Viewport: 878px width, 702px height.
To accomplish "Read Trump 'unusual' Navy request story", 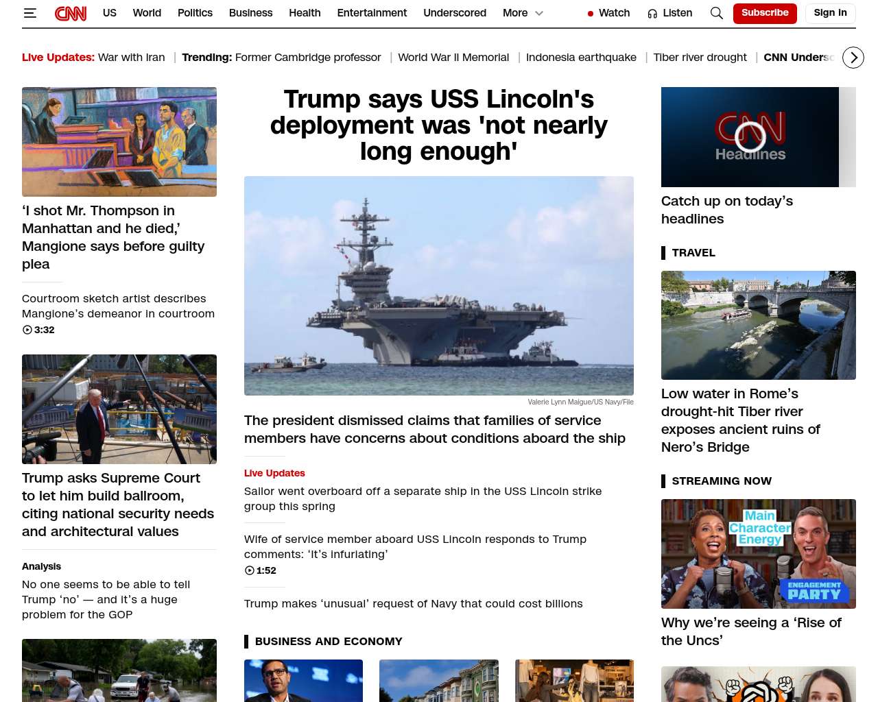I will (414, 603).
